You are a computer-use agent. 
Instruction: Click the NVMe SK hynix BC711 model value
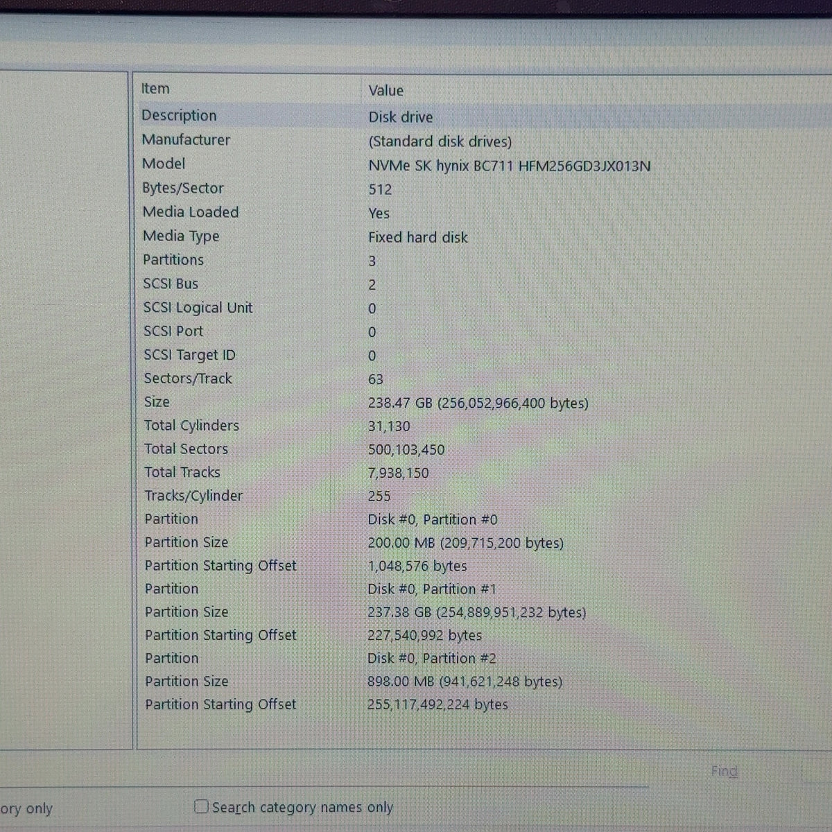[x=510, y=166]
